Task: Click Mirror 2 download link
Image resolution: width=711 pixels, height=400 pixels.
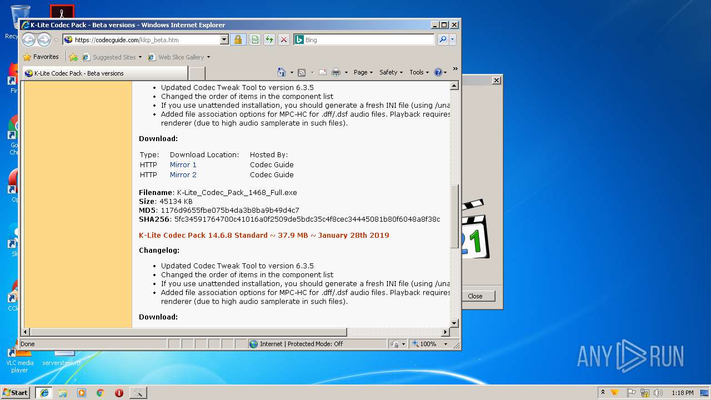Action: [183, 175]
